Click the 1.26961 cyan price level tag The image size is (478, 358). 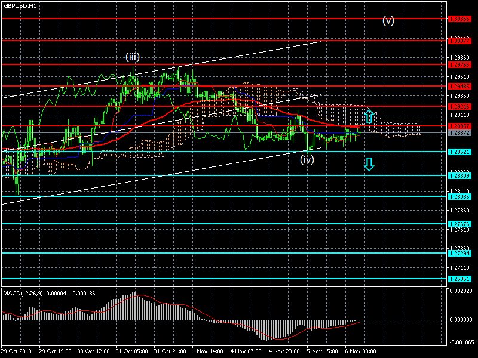(459, 279)
